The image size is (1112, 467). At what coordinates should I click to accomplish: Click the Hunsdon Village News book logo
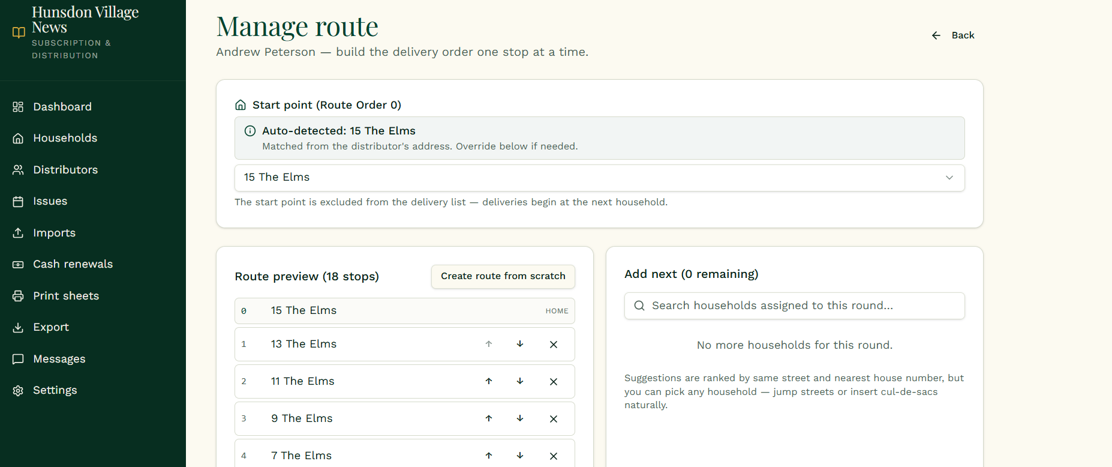tap(19, 32)
